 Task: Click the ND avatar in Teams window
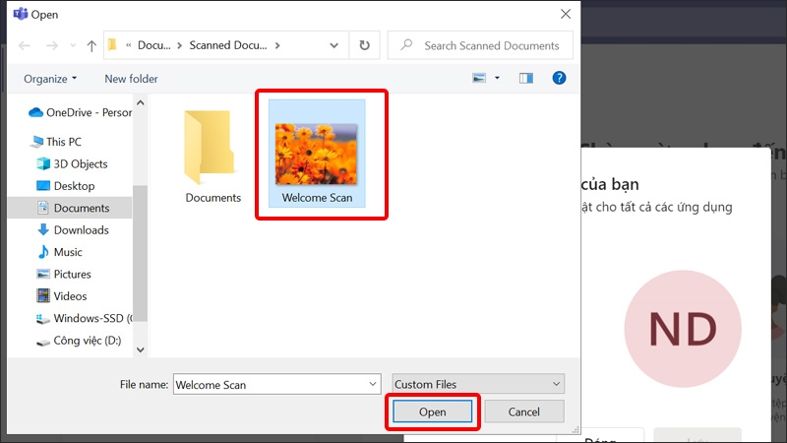[683, 329]
